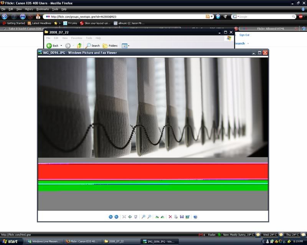This screenshot has height=245, width=307.
Task: Click 'Wed: 24° C' forecast text
Action: coord(270,235)
